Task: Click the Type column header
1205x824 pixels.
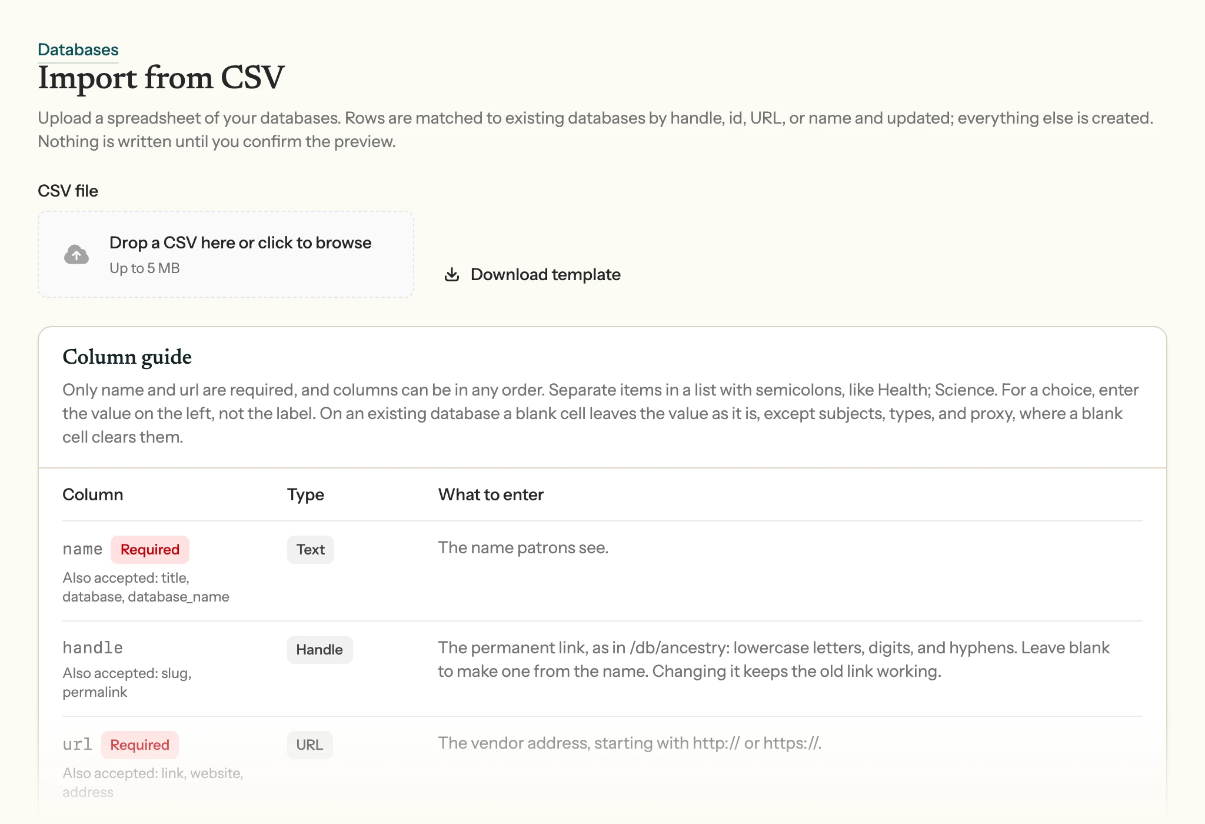Action: coord(305,494)
